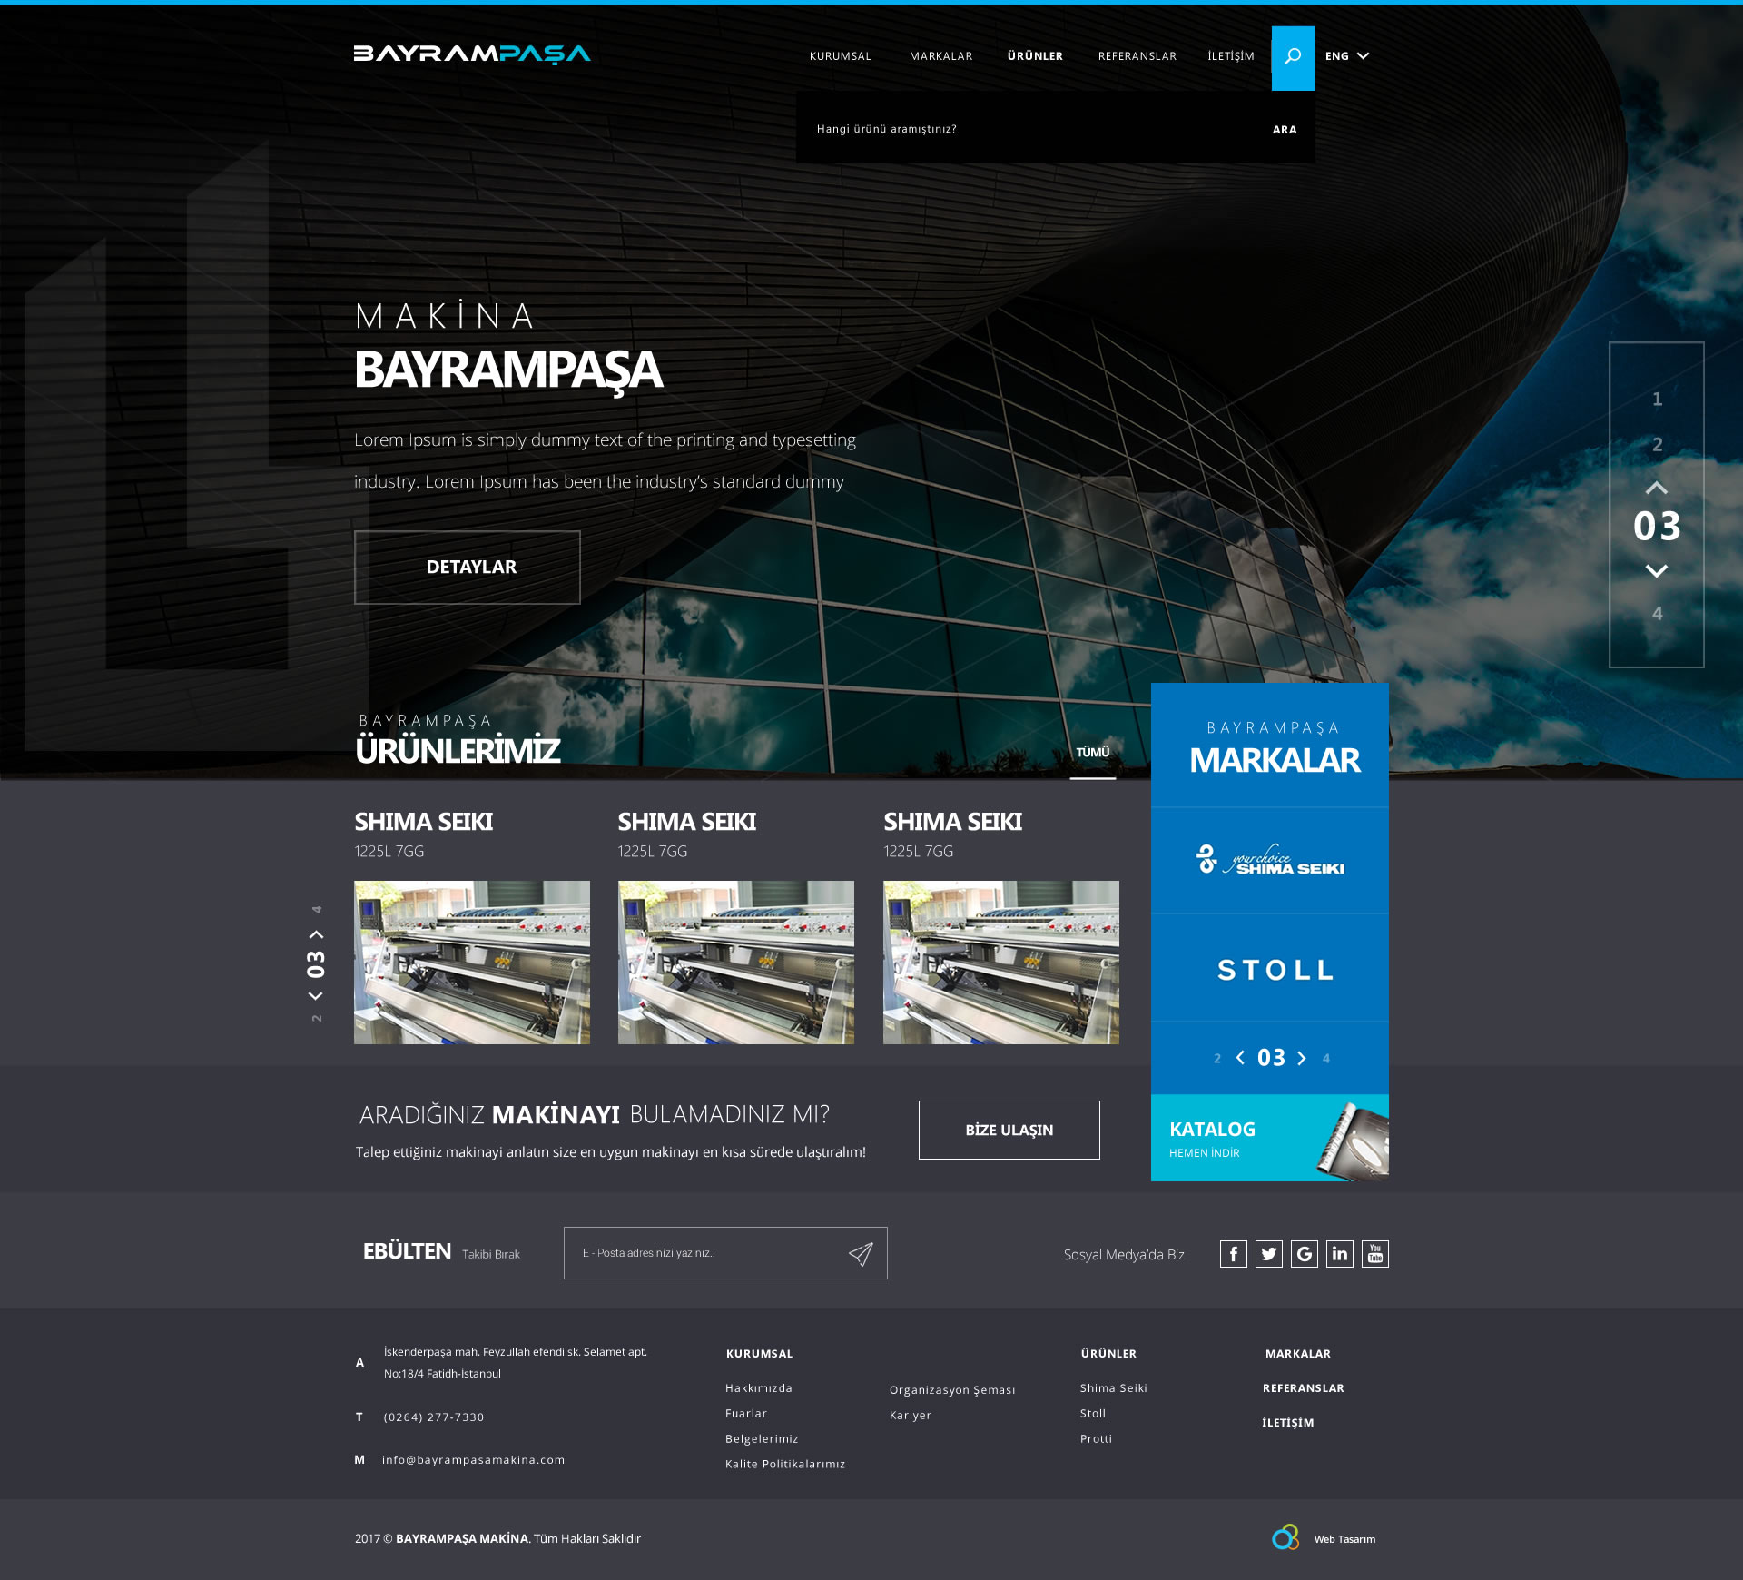
Task: Click KATALOG Hemen İndir banner
Action: [1270, 1138]
